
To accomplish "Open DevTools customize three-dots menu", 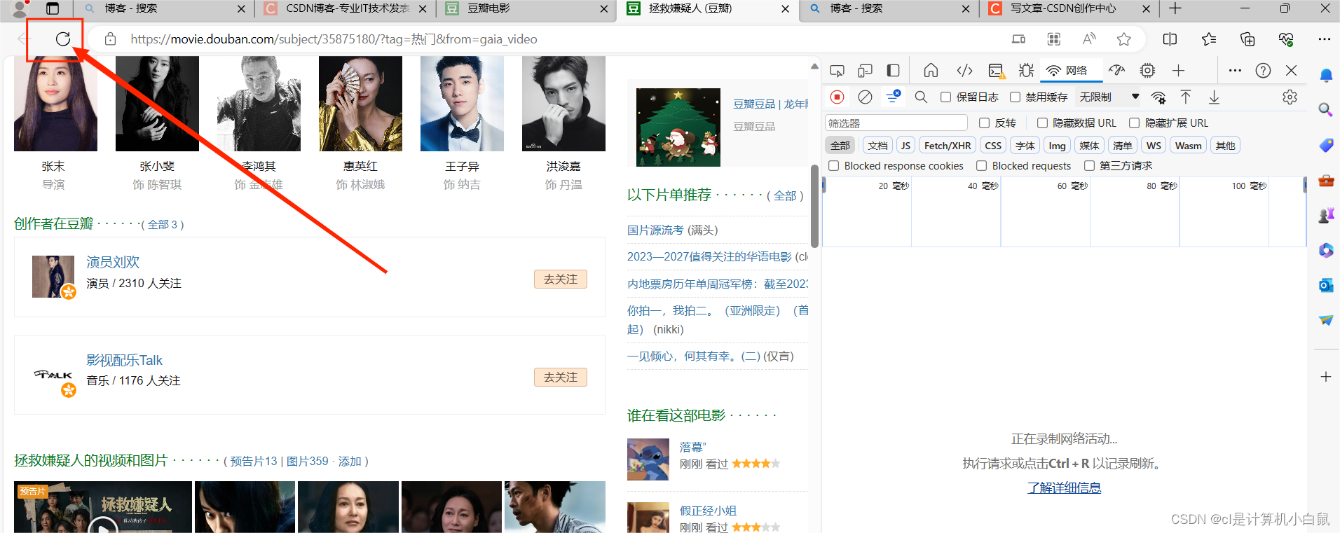I will (x=1235, y=70).
